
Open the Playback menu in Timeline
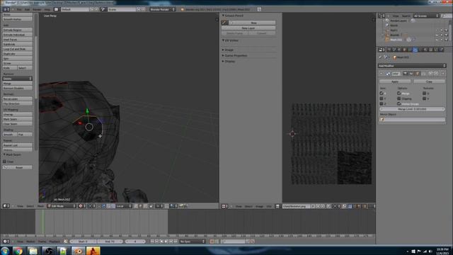pyautogui.click(x=55, y=242)
